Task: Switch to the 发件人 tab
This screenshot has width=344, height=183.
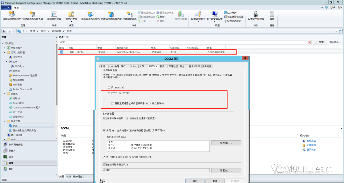Action: pos(133,66)
